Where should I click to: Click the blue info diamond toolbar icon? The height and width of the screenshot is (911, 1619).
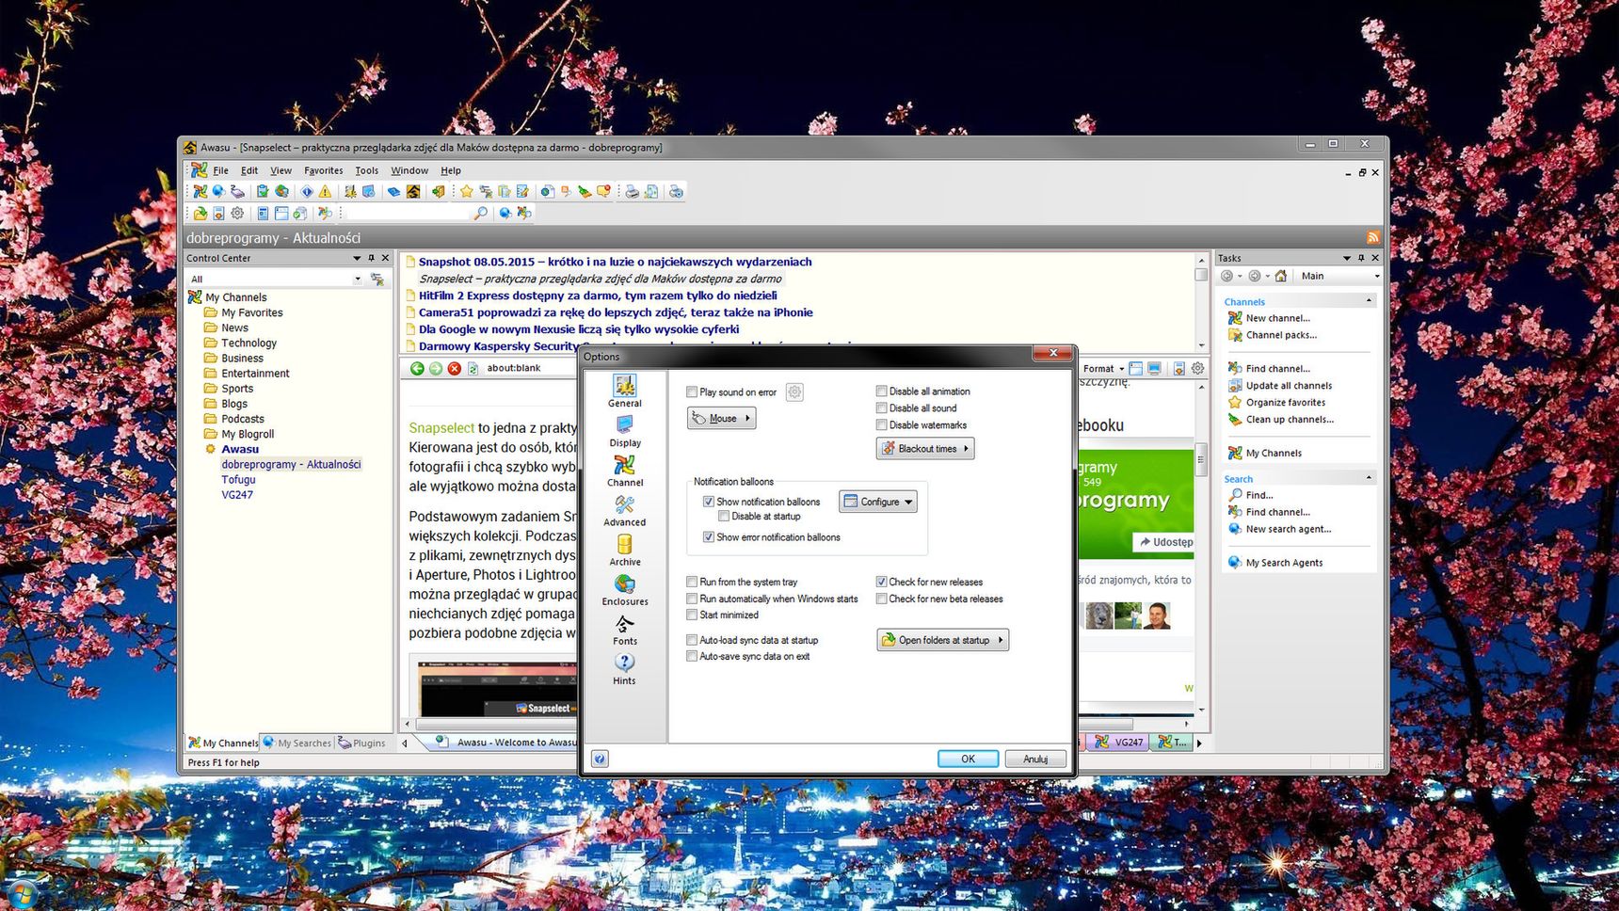coord(307,191)
